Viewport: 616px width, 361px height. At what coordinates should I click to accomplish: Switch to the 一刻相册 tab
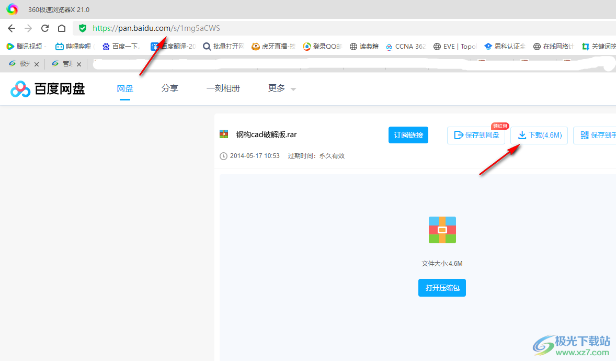(x=223, y=88)
